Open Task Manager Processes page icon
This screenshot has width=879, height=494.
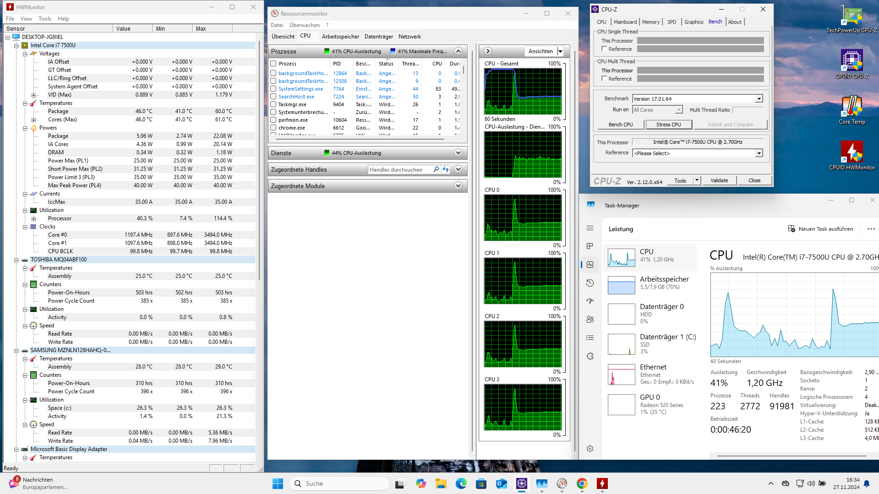[x=590, y=246]
